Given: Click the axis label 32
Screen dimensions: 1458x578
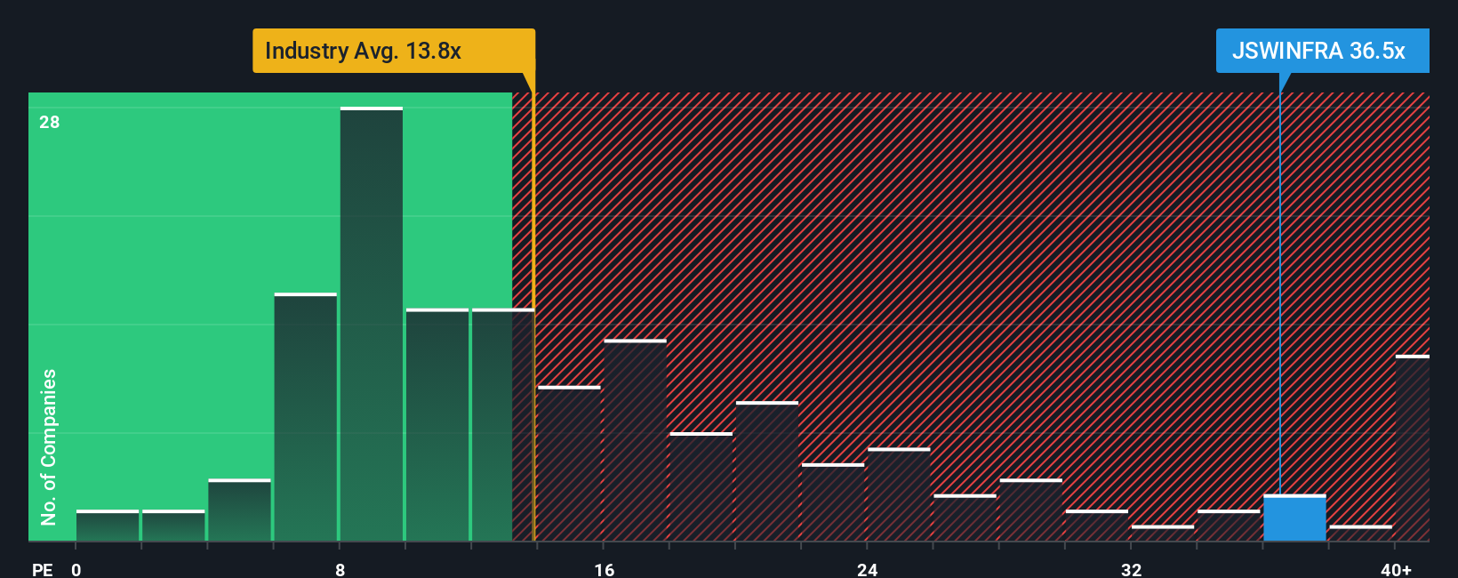Looking at the screenshot, I should (1131, 569).
